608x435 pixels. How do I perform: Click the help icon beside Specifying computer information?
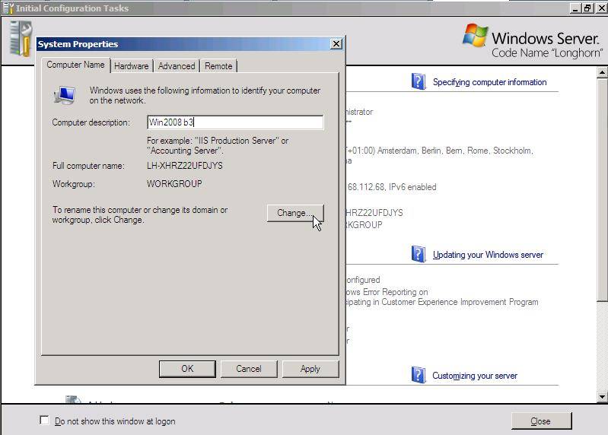pos(419,81)
